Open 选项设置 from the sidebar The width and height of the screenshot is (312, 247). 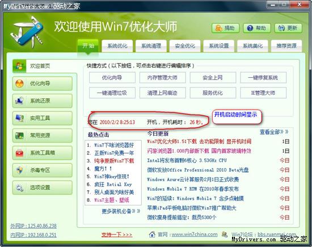43,187
